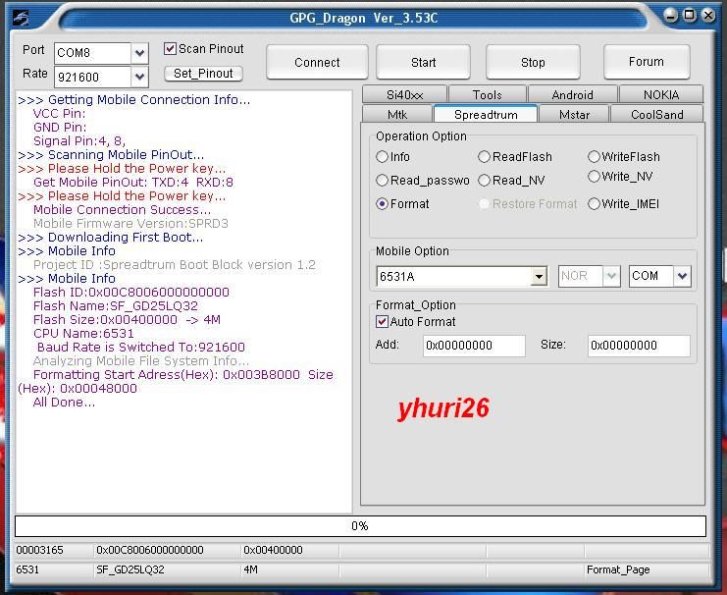Pick the Read_NV operation option
Image resolution: width=727 pixels, height=595 pixels.
tap(485, 181)
